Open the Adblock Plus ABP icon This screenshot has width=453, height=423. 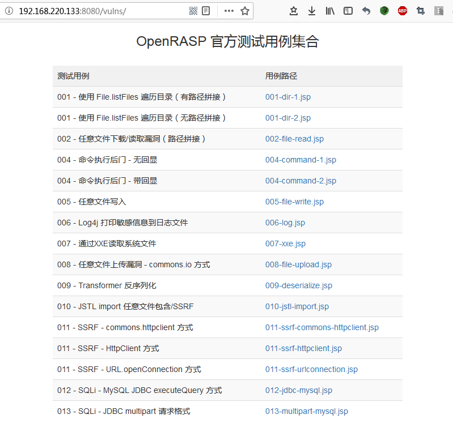(403, 11)
